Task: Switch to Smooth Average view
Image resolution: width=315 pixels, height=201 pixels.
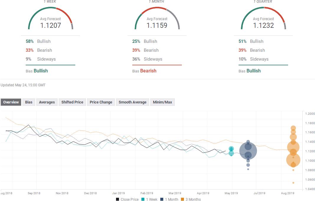Action: pyautogui.click(x=132, y=102)
